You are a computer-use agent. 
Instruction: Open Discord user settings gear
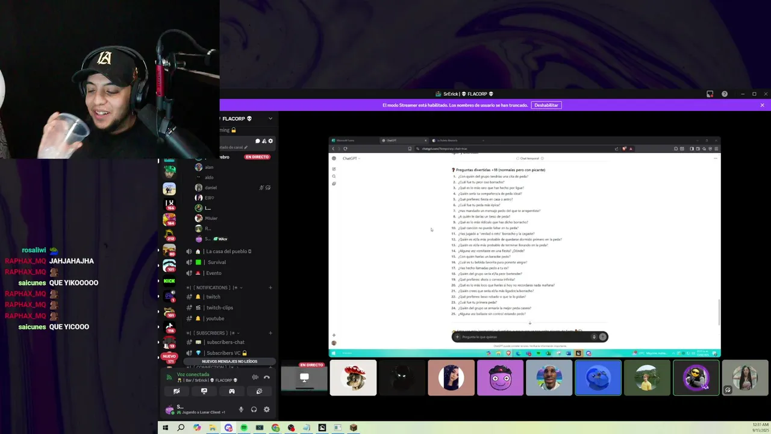267,409
